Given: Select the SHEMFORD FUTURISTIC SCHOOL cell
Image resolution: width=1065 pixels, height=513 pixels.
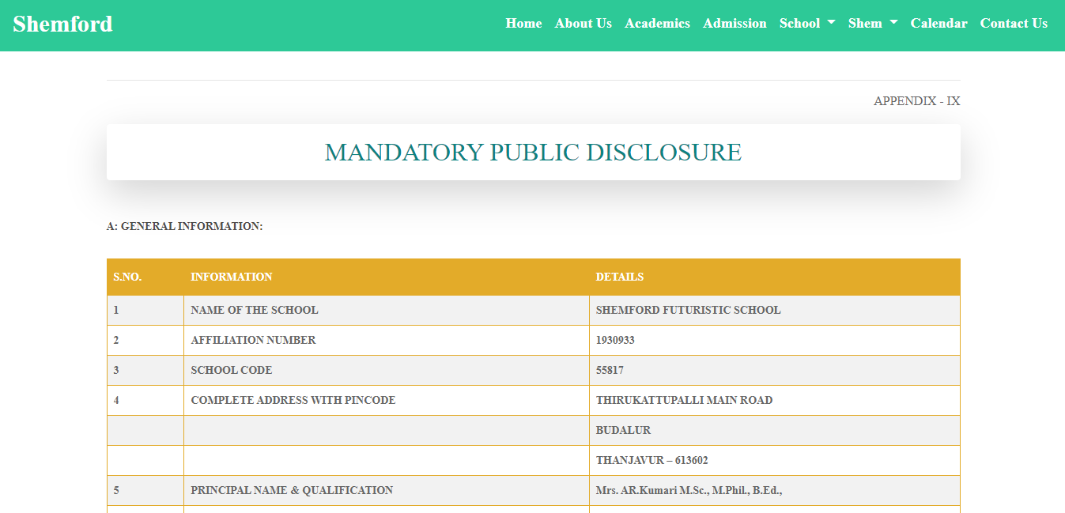Looking at the screenshot, I should tap(775, 310).
